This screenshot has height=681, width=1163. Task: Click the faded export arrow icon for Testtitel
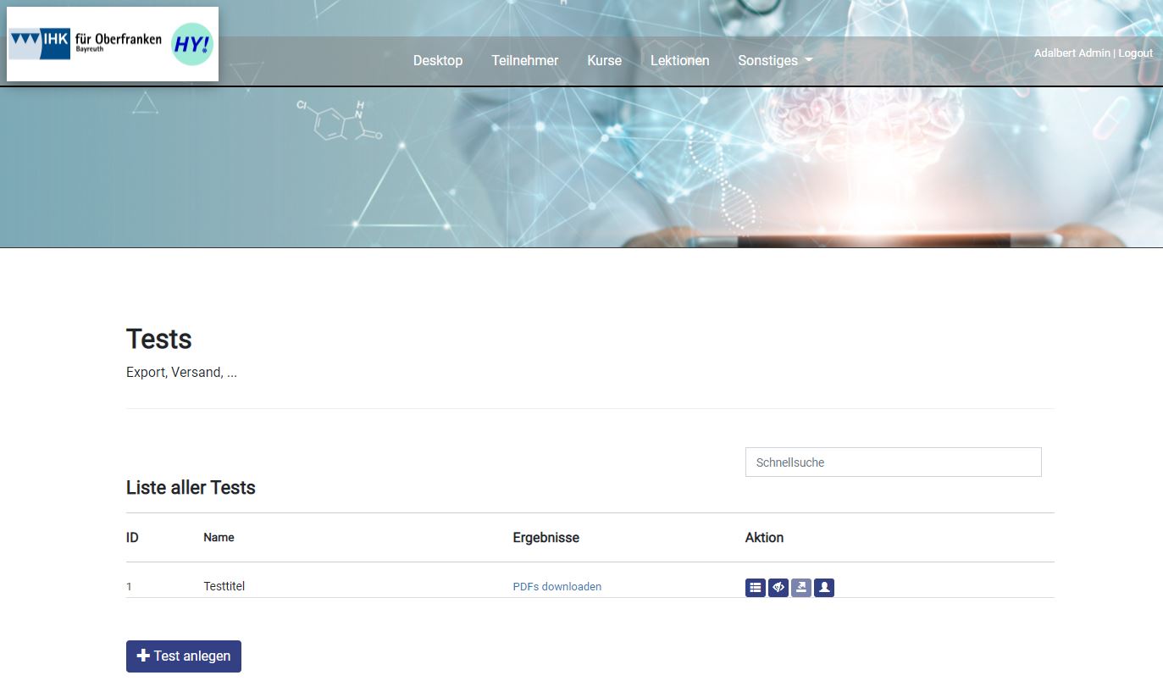(x=801, y=587)
